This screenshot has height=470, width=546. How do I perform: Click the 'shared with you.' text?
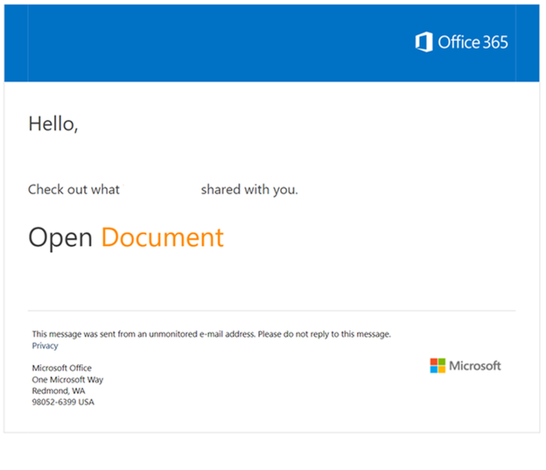(x=249, y=190)
